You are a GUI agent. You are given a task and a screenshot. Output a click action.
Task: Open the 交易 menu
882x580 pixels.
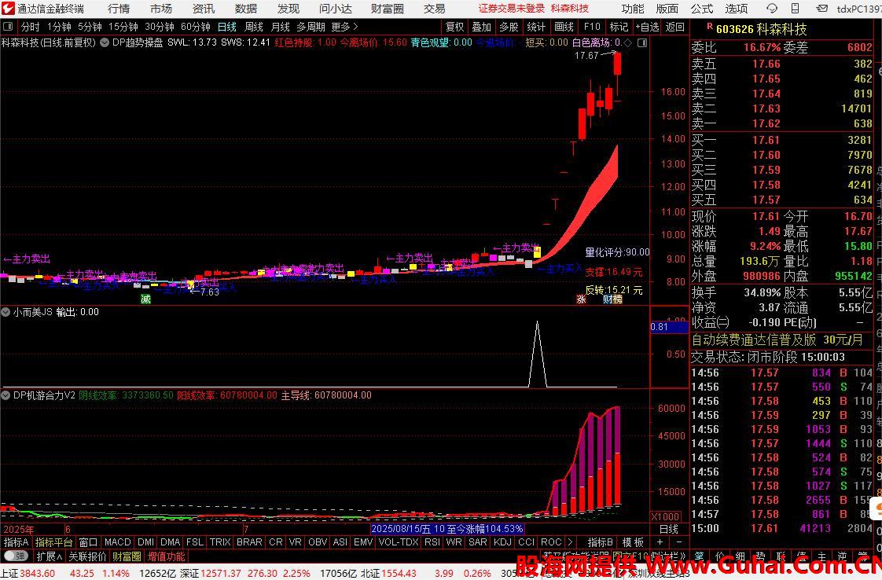point(434,9)
